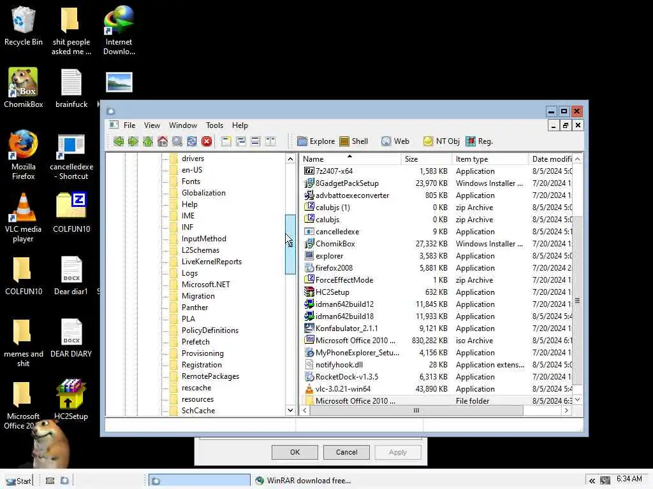Select Internet Download Manager desktop icon
The height and width of the screenshot is (489, 653).
119,31
